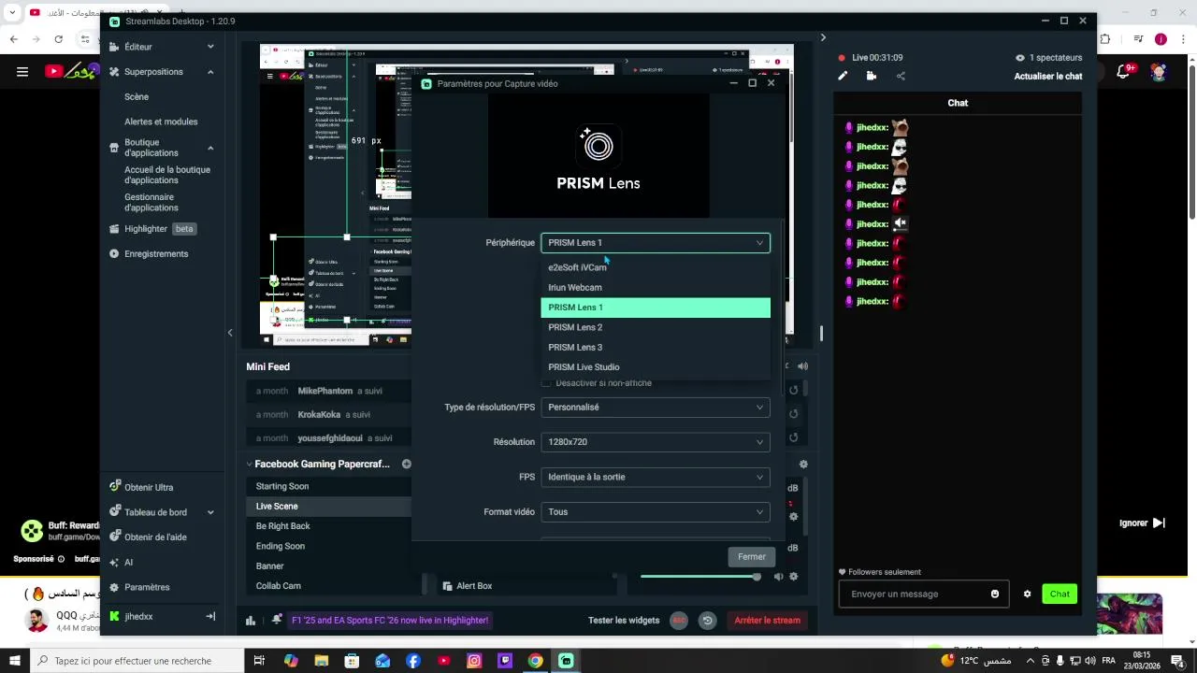Screen dimensions: 1197x673
Task: Adjust the green audio volume slider
Action: tap(699, 577)
